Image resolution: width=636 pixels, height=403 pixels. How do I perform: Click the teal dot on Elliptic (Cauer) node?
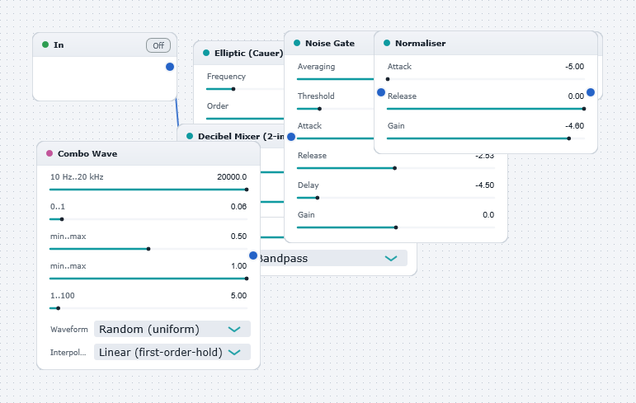(x=206, y=53)
